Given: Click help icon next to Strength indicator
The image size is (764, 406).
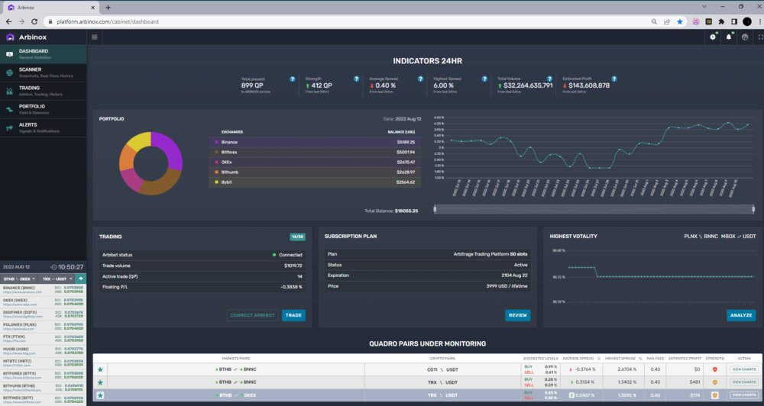Looking at the screenshot, I should [x=356, y=79].
